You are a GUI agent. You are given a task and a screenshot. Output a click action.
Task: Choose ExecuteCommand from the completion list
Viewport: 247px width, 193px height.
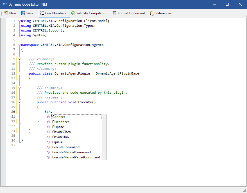click(x=66, y=147)
